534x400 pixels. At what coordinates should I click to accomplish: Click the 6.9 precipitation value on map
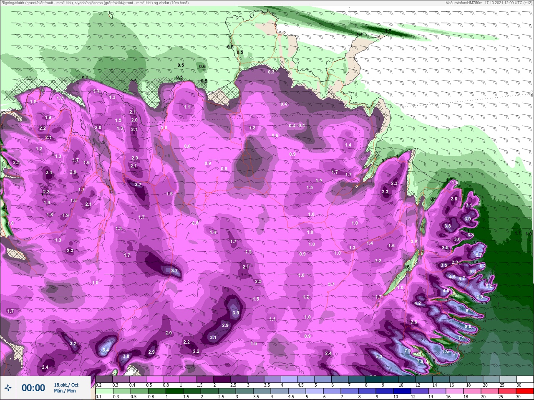pos(480,297)
